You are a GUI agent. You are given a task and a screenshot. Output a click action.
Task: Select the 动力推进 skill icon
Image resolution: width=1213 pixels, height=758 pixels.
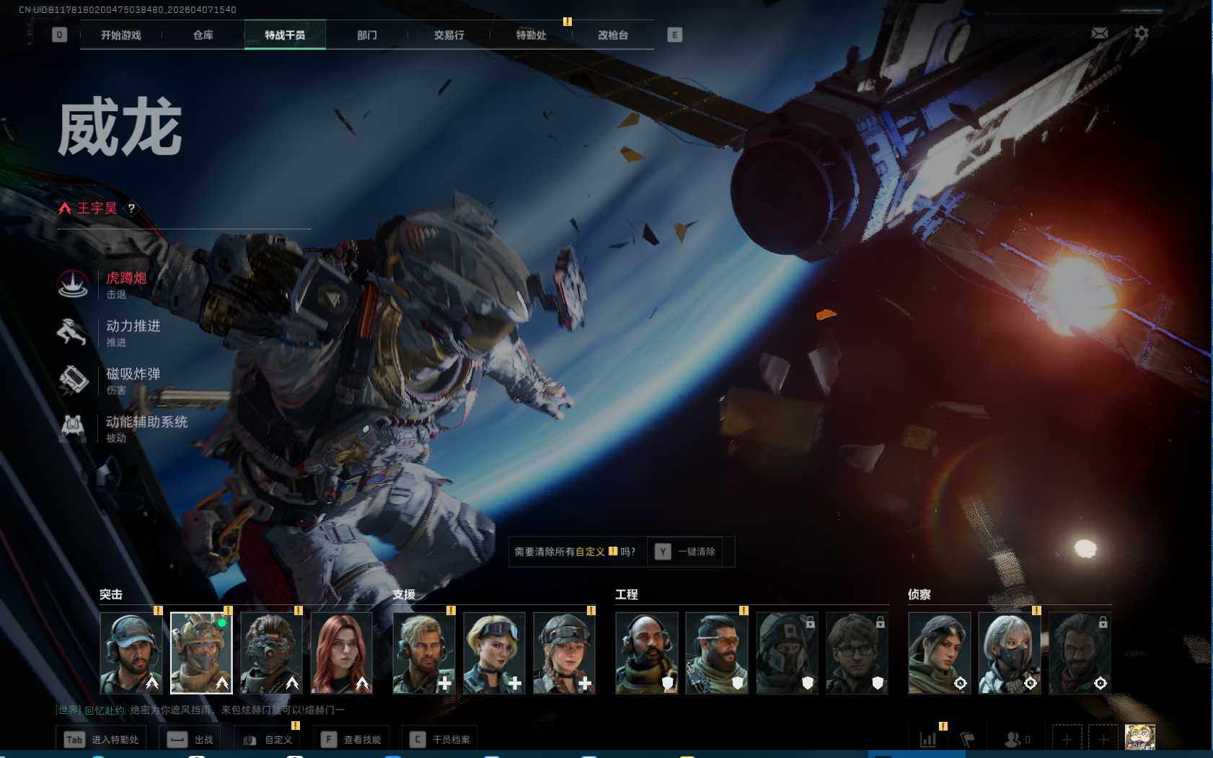72,332
